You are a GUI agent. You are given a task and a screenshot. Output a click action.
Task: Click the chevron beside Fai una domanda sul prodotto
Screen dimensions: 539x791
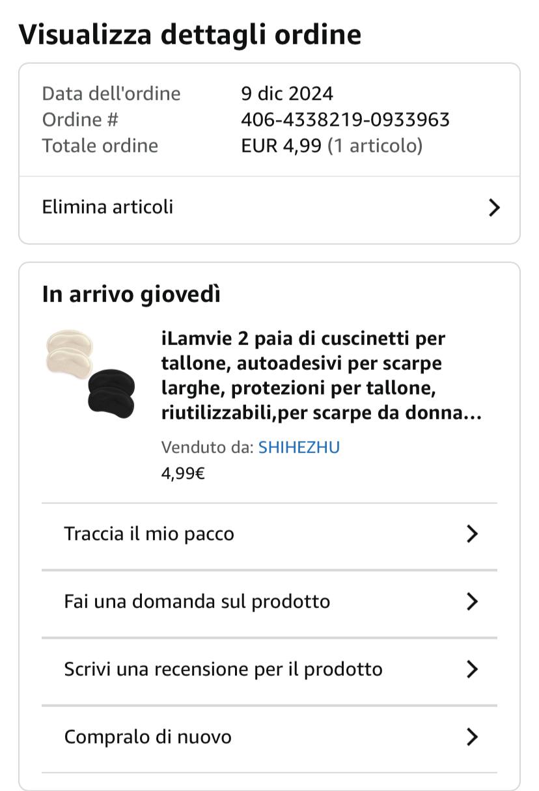(x=473, y=602)
